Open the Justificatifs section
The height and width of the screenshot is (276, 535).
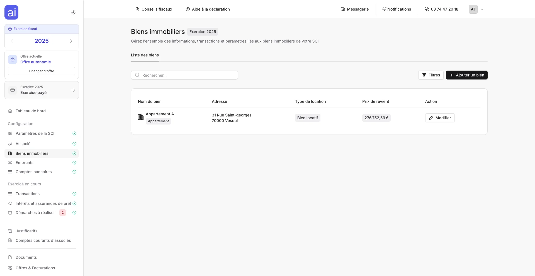pyautogui.click(x=26, y=231)
